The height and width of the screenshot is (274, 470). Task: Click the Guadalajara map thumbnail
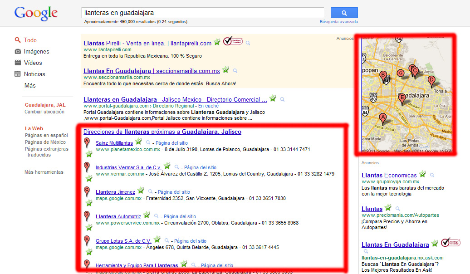tap(407, 95)
